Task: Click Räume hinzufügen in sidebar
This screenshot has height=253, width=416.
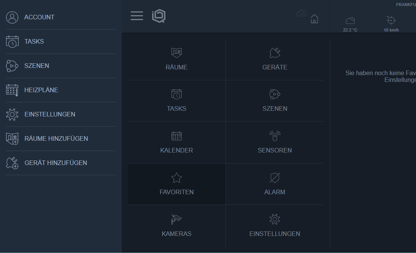Action: click(x=56, y=139)
